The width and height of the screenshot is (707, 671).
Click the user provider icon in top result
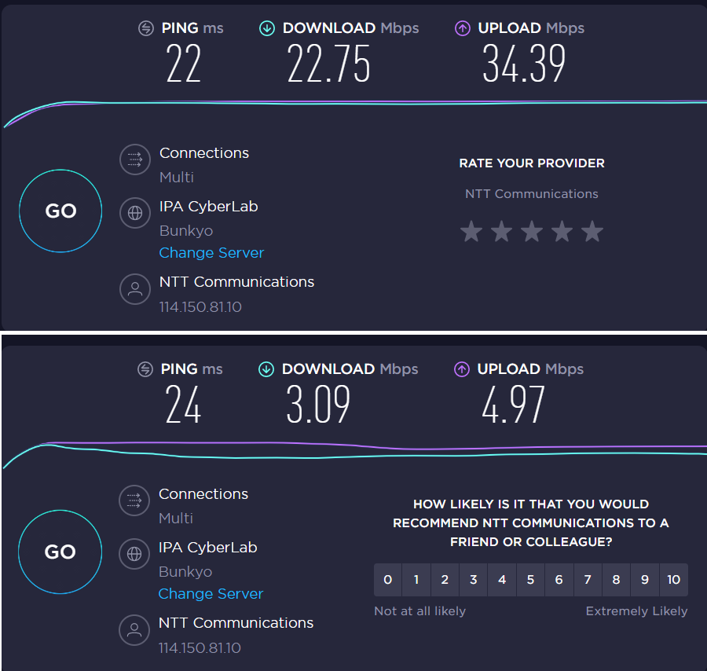pos(135,289)
